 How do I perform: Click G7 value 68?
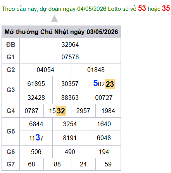[x=31, y=164]
